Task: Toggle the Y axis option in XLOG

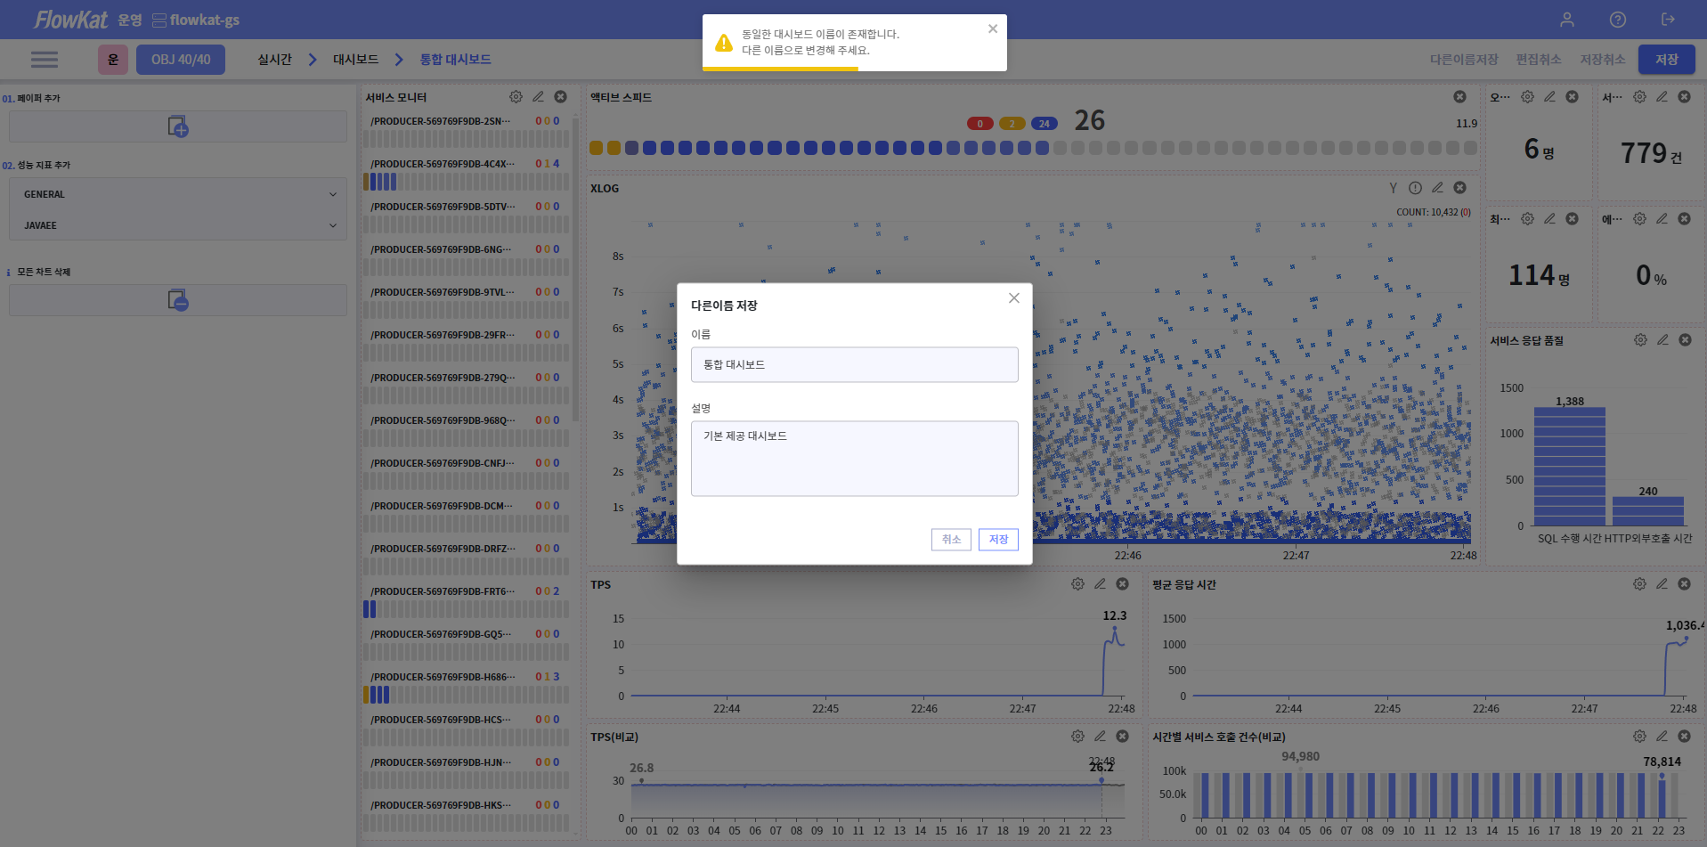Action: click(1393, 188)
